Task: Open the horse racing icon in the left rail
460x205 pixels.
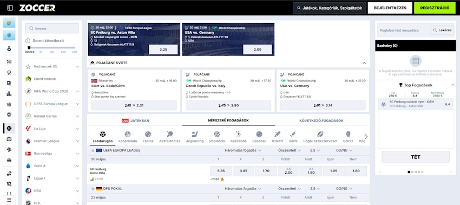Action: (x=9, y=149)
